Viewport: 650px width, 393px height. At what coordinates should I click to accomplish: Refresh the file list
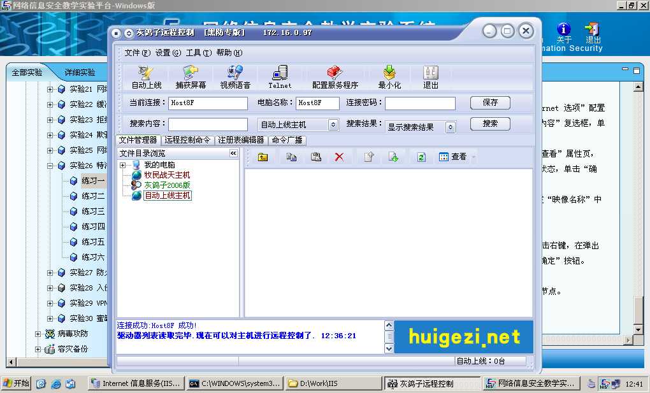(421, 157)
